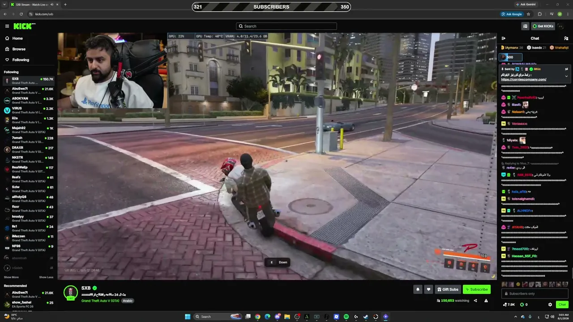Viewport: 573px width, 322px height.
Task: Open SXB streamer avatar
Action: [70, 292]
